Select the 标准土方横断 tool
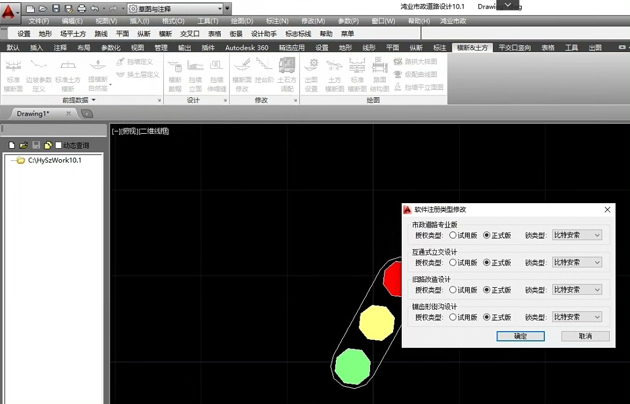This screenshot has width=630, height=404. point(68,75)
